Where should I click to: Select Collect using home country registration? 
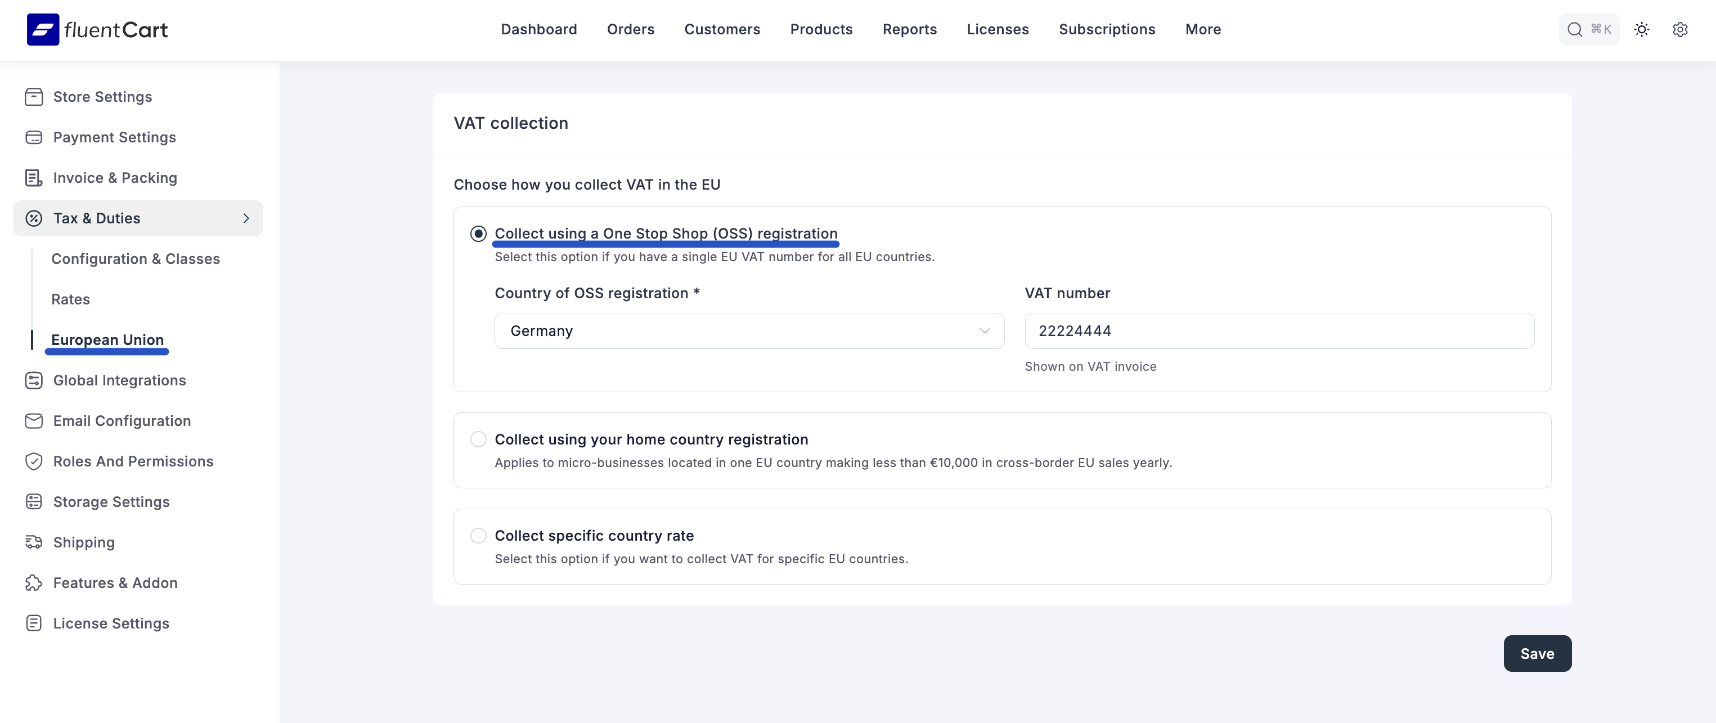pos(478,439)
